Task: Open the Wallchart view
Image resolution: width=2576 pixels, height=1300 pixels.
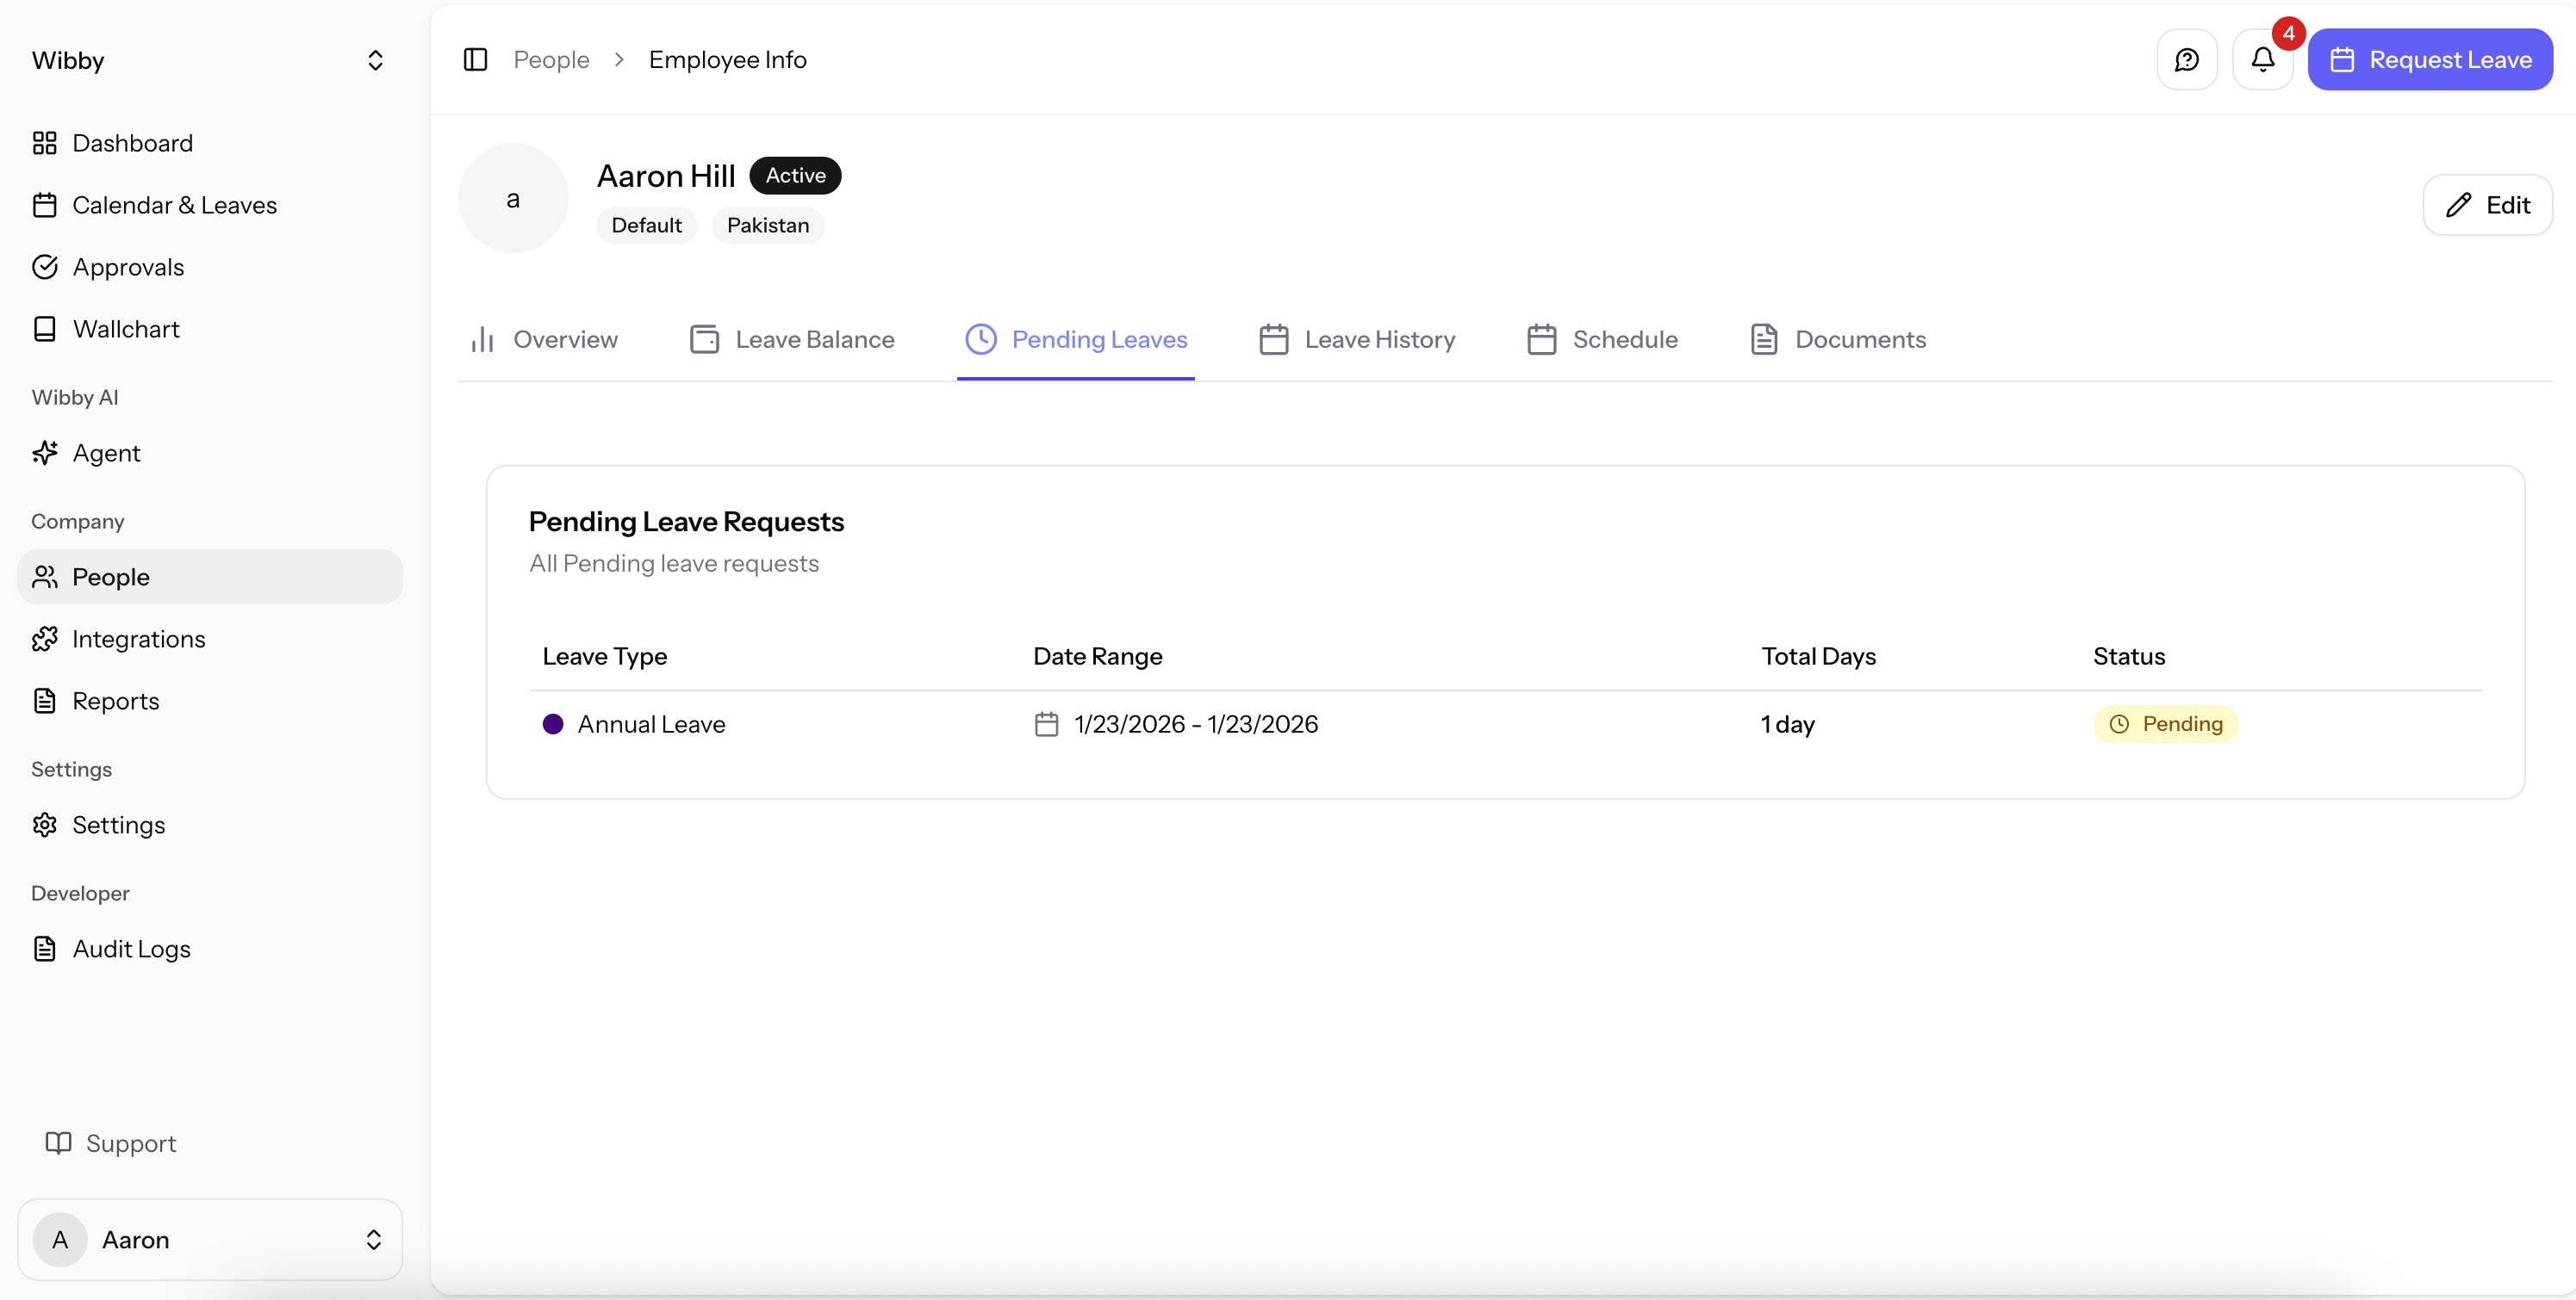Action: point(126,328)
